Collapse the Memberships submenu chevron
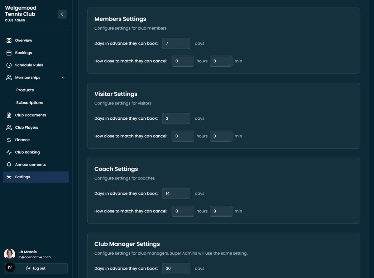The width and height of the screenshot is (374, 278). [63, 78]
